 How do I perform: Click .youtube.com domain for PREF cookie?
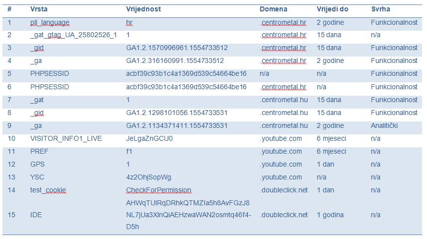[x=281, y=151]
